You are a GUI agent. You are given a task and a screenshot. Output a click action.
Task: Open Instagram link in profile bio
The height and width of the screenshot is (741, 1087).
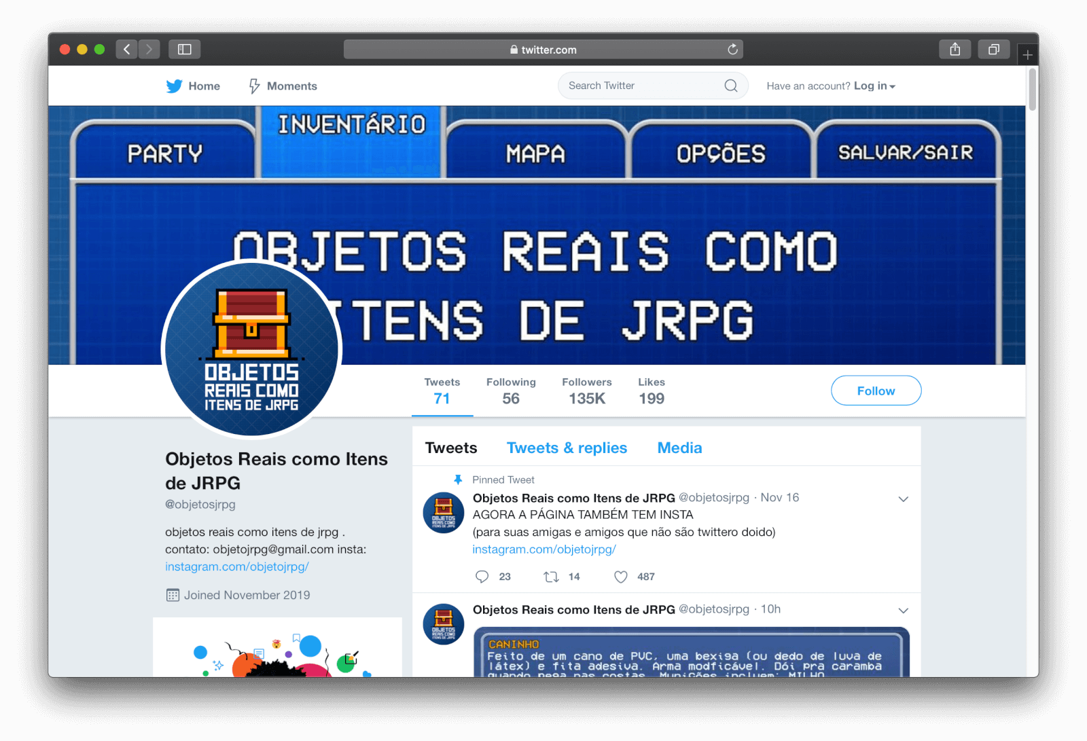237,566
